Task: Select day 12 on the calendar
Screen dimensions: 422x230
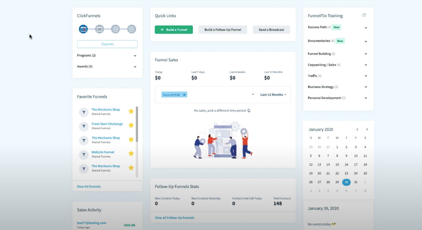Action: click(x=311, y=165)
